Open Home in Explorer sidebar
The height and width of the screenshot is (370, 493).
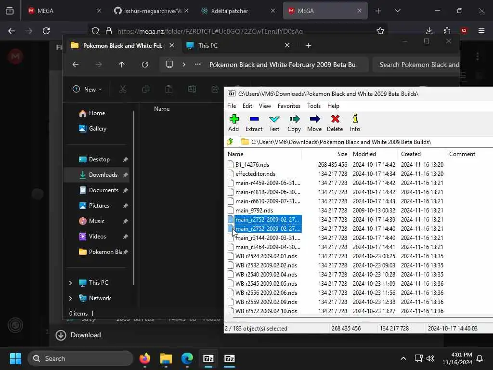[x=97, y=113]
